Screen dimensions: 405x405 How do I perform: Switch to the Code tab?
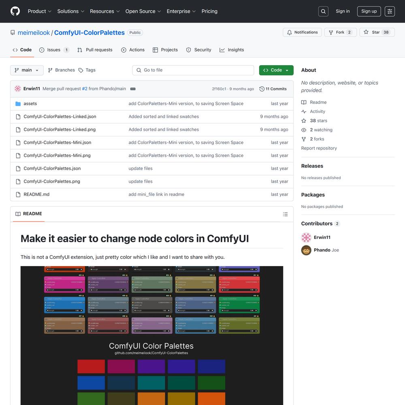coord(22,50)
